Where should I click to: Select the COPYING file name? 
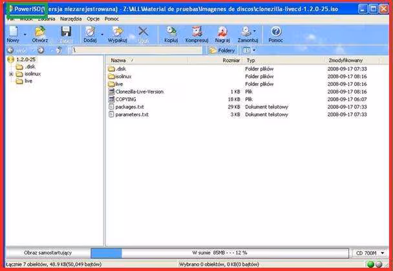click(126, 99)
